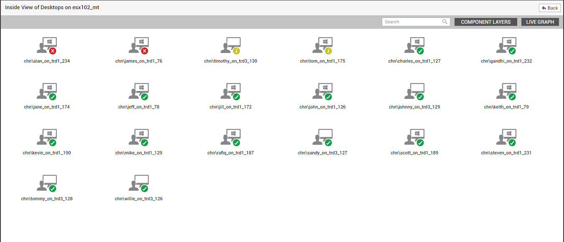
Task: Click the chn\johnny_on_trd3_129 desktop icon
Action: click(414, 92)
